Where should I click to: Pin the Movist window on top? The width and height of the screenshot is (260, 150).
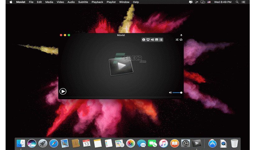[181, 35]
